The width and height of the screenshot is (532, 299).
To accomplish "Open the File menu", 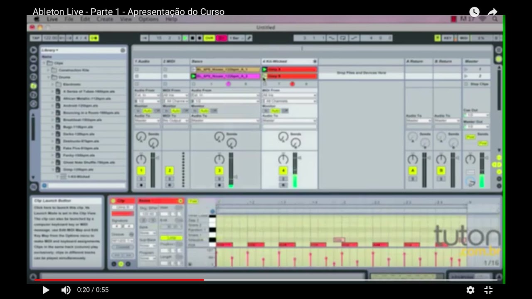I will click(x=69, y=19).
